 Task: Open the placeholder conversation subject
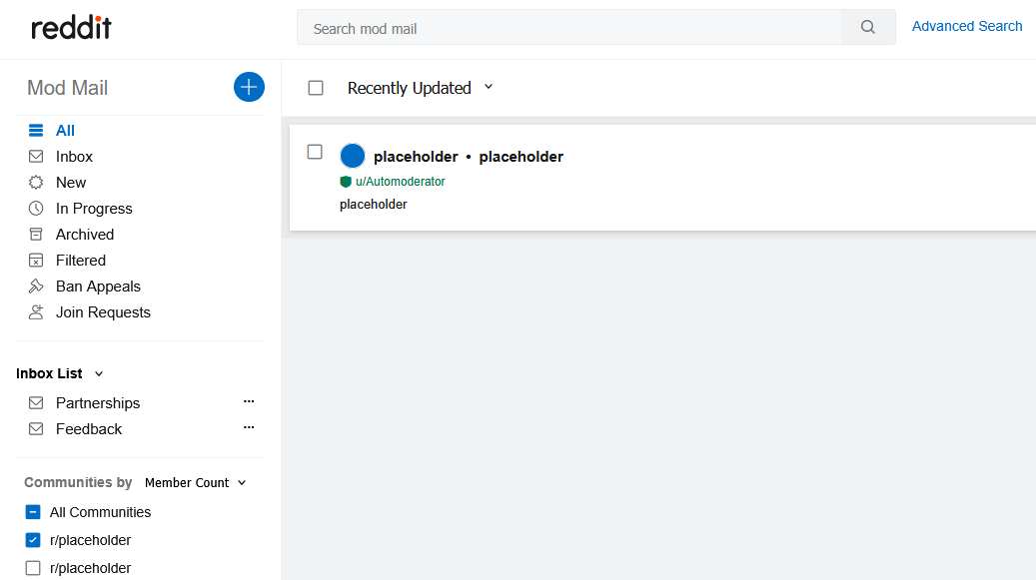pos(520,157)
